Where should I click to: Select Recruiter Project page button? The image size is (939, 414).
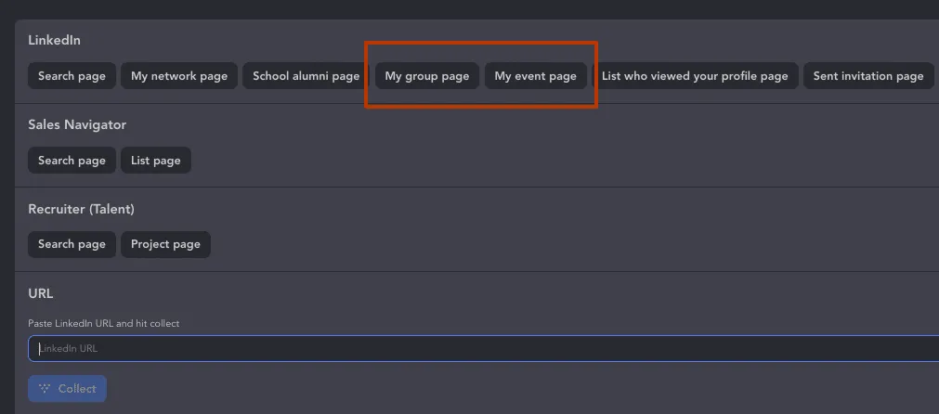pos(165,244)
